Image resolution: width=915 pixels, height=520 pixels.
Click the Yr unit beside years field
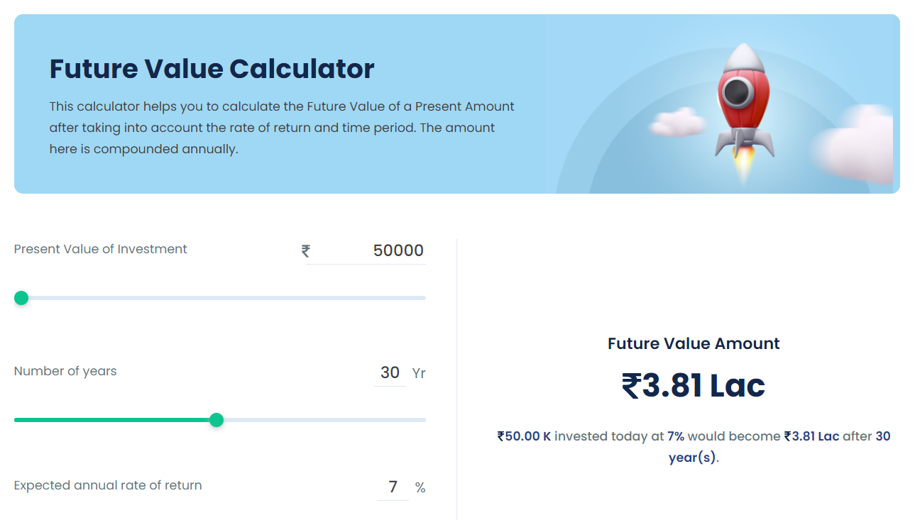tap(419, 373)
